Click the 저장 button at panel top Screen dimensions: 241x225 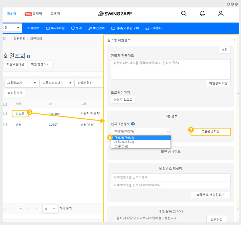[x=224, y=50]
